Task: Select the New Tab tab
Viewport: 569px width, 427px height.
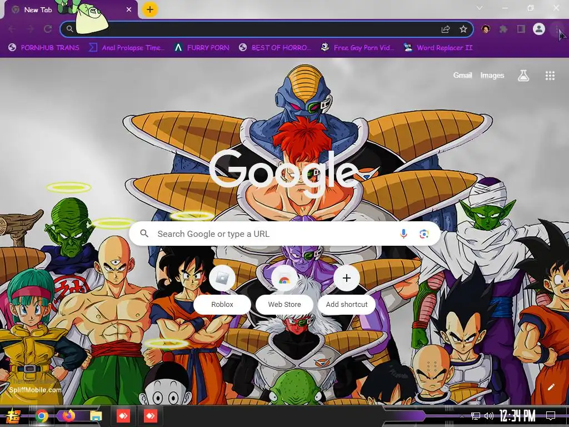Action: (71, 10)
